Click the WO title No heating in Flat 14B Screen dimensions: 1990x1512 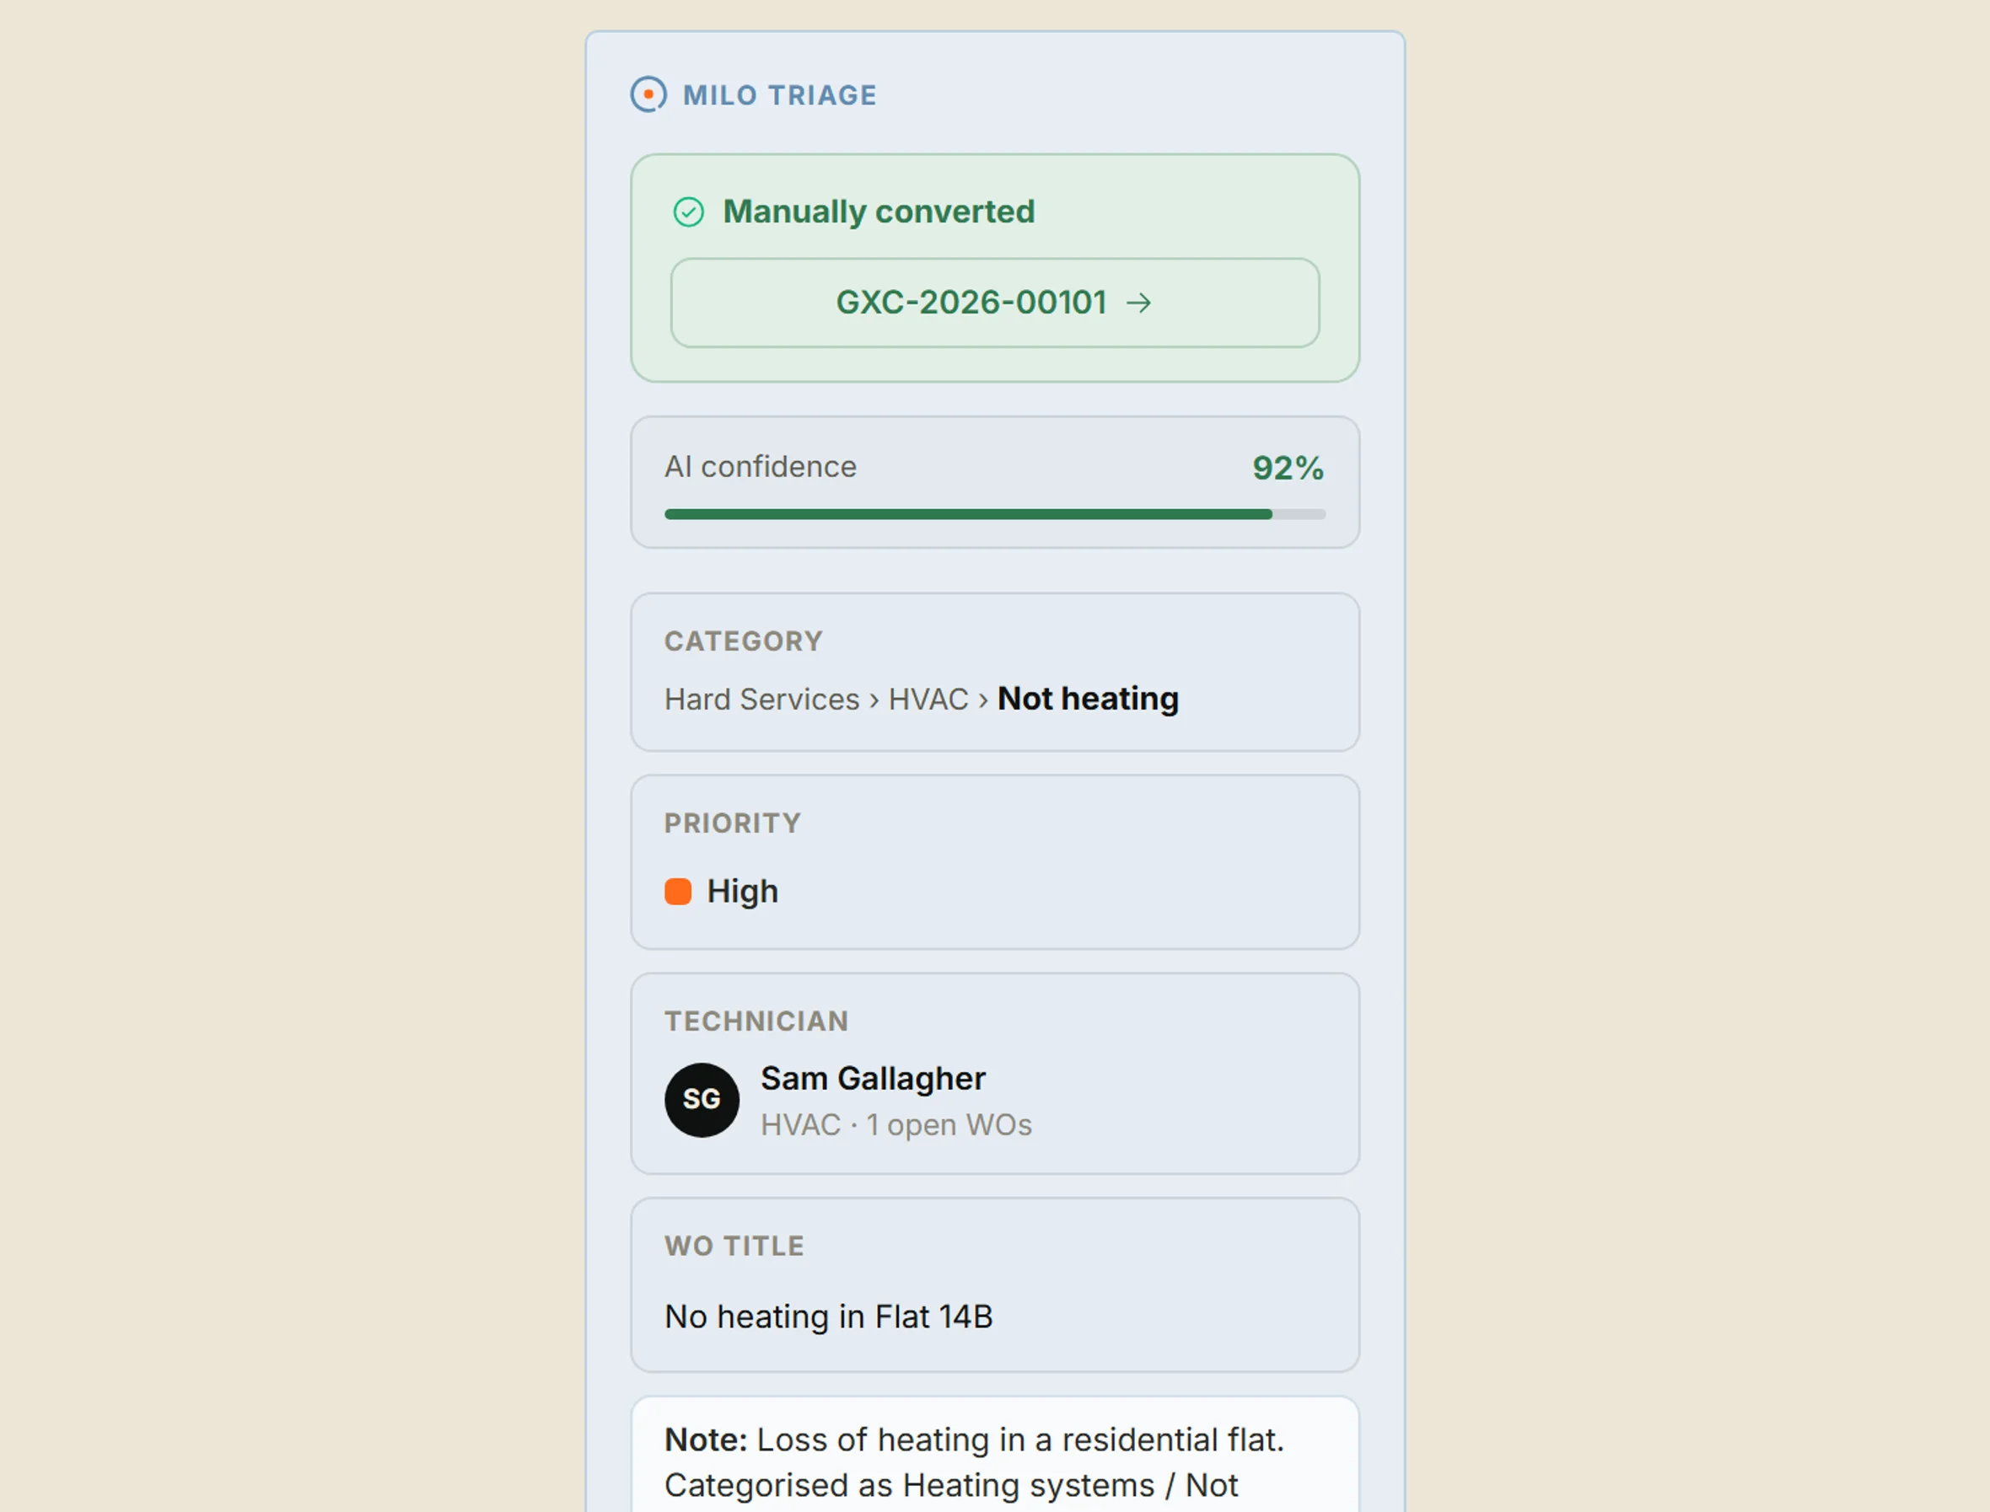point(828,1316)
